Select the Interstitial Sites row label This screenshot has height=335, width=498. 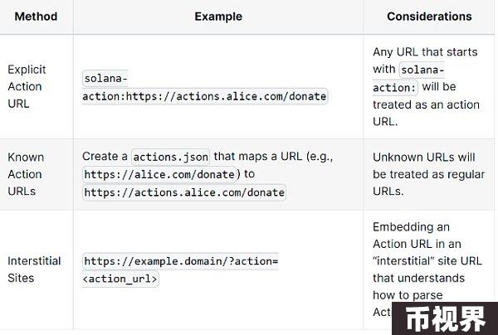(34, 269)
